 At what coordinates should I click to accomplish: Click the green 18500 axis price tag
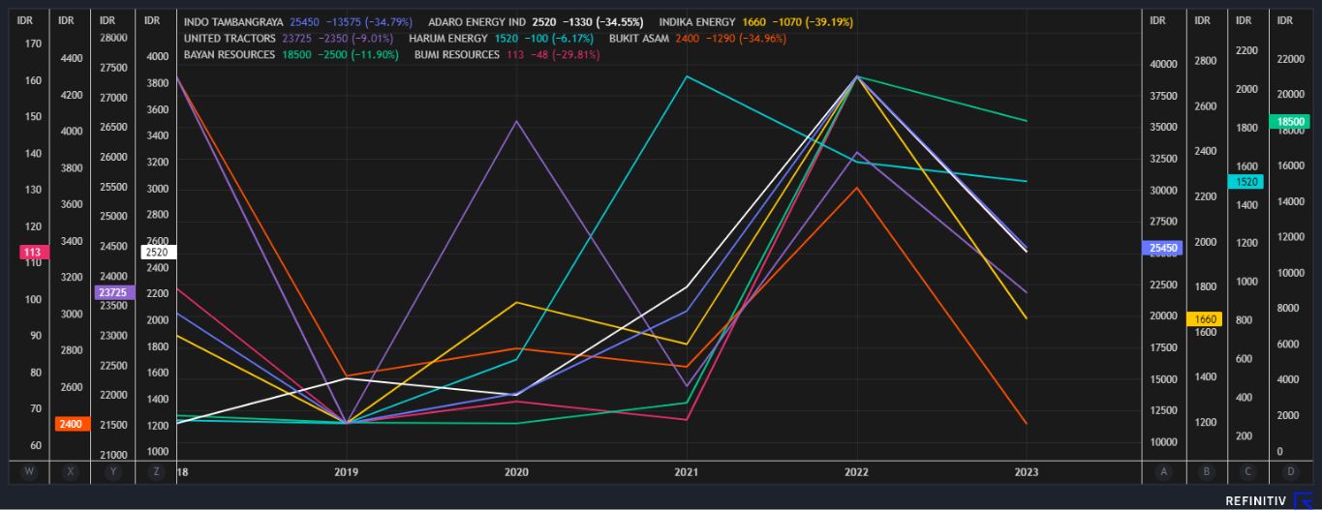(x=1292, y=121)
